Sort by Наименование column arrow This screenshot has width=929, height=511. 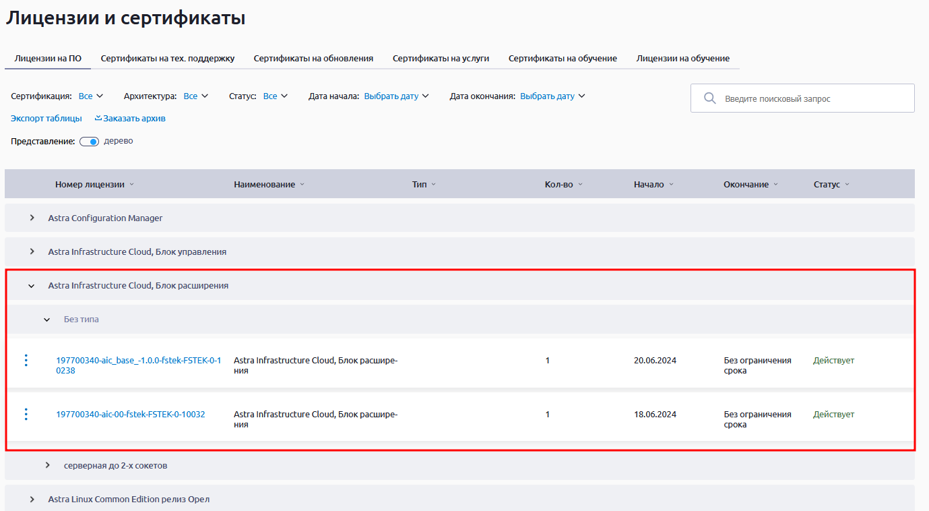coord(302,185)
